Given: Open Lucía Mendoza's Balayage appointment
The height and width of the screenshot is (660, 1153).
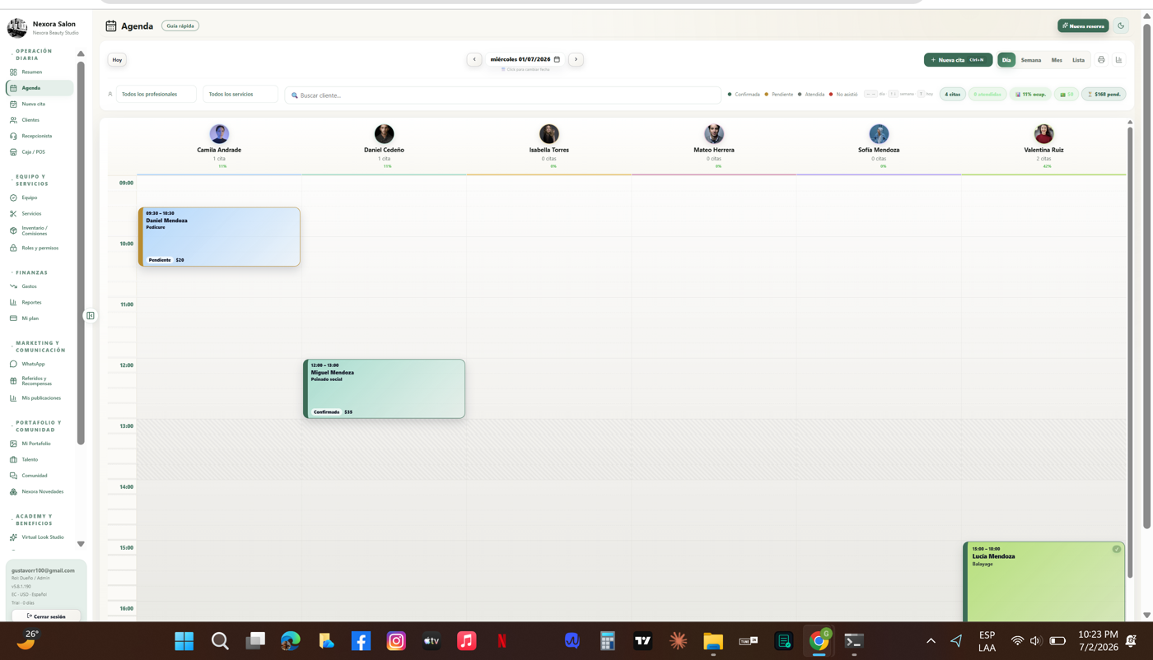Looking at the screenshot, I should [x=1044, y=581].
